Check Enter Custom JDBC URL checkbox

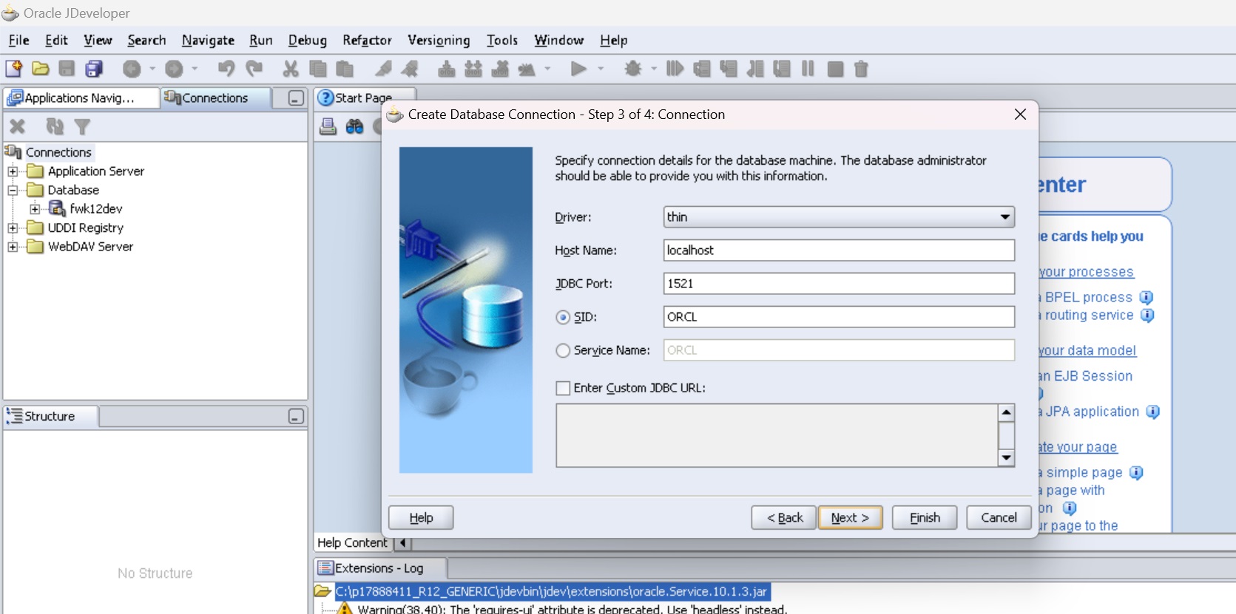pyautogui.click(x=563, y=388)
